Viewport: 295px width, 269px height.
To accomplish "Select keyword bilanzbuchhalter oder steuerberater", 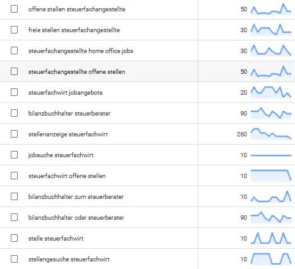I will pyautogui.click(x=76, y=218).
